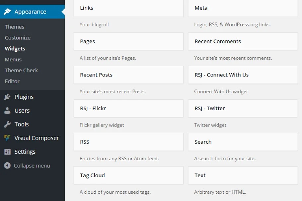Click the Appearance paintbrush icon
This screenshot has height=201, width=302.
[x=7, y=12]
